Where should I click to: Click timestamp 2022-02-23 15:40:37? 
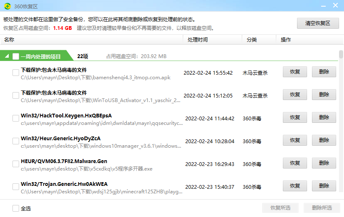[210, 187]
